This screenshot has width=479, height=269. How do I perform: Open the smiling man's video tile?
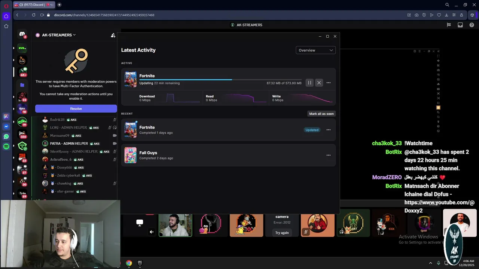175,225
